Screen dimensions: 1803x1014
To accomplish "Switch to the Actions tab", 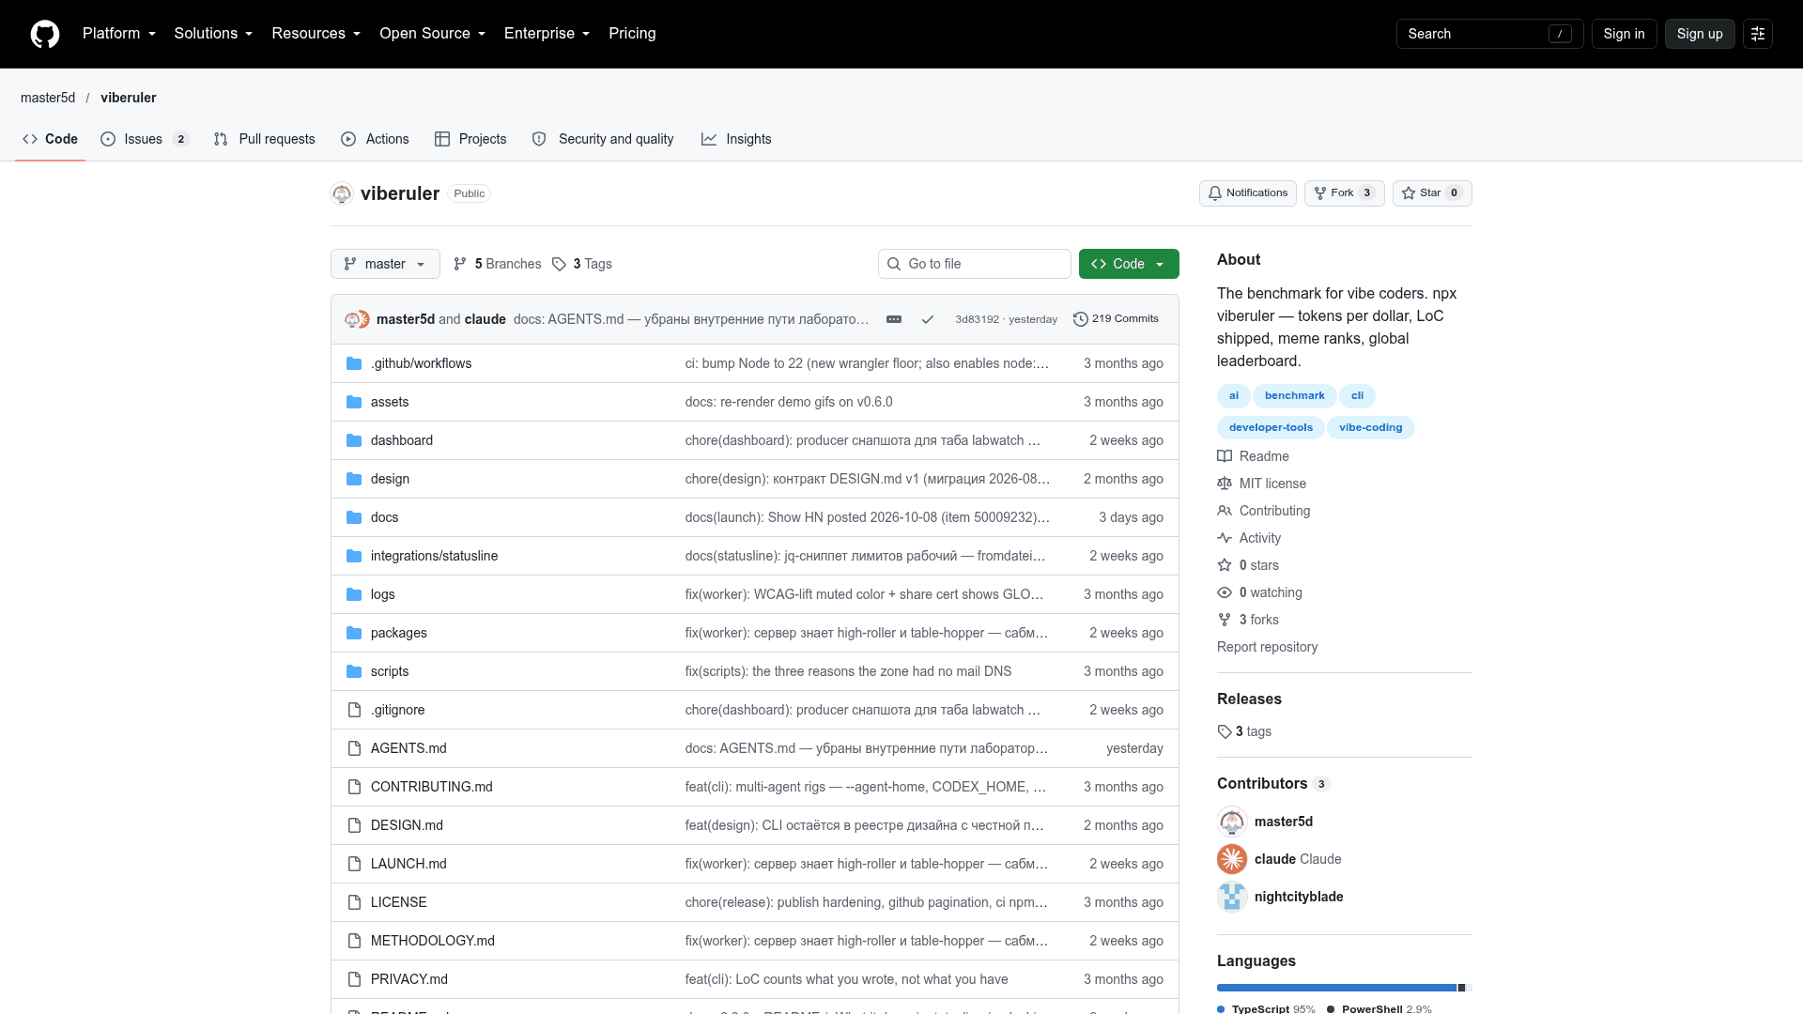I will [375, 139].
